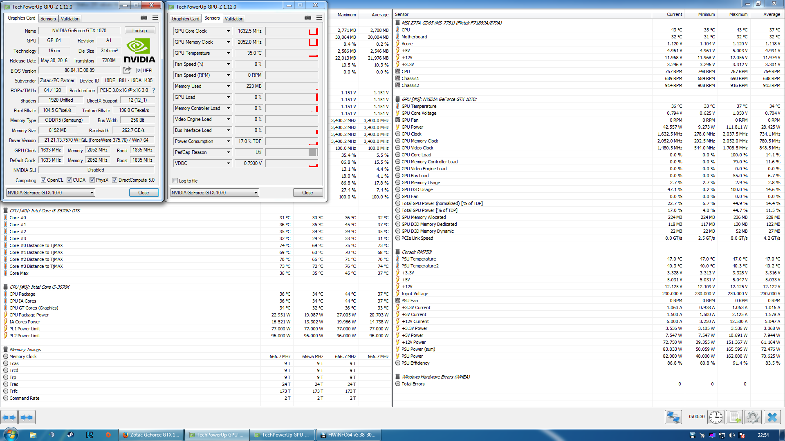The height and width of the screenshot is (441, 785).
Task: Click the logging sheet with plus icon
Action: coord(734,417)
